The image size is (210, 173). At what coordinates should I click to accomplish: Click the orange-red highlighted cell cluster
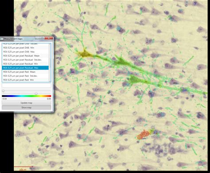coord(143,135)
